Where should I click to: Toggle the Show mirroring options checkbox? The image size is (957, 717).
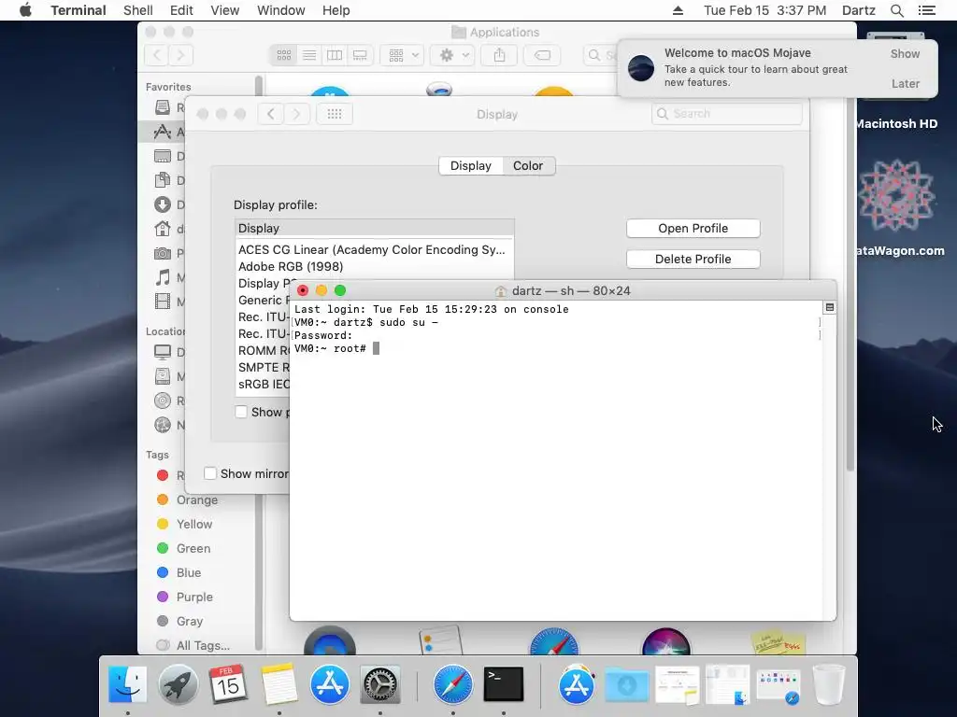(210, 473)
